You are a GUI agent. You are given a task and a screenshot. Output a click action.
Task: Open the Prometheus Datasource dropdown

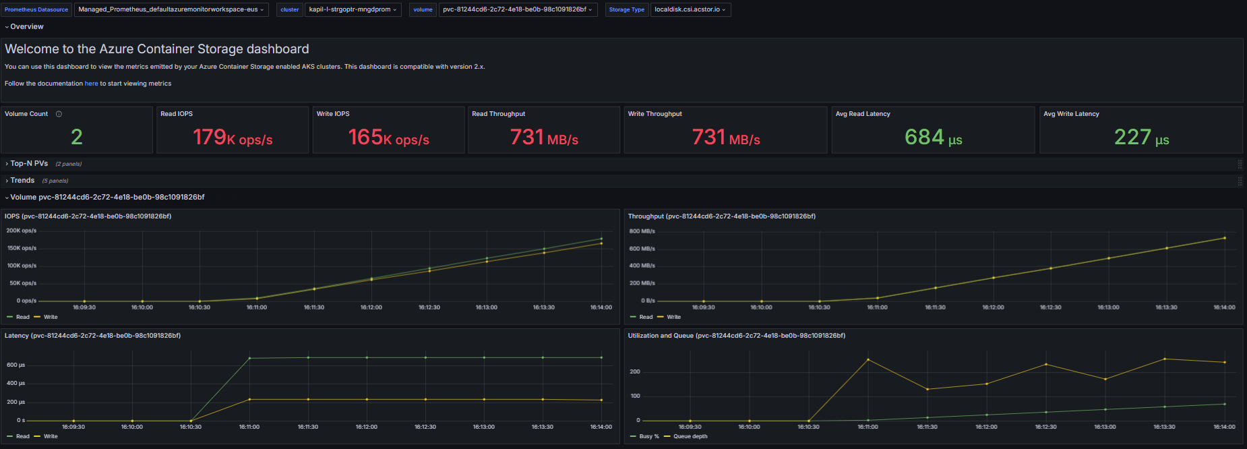click(x=171, y=9)
